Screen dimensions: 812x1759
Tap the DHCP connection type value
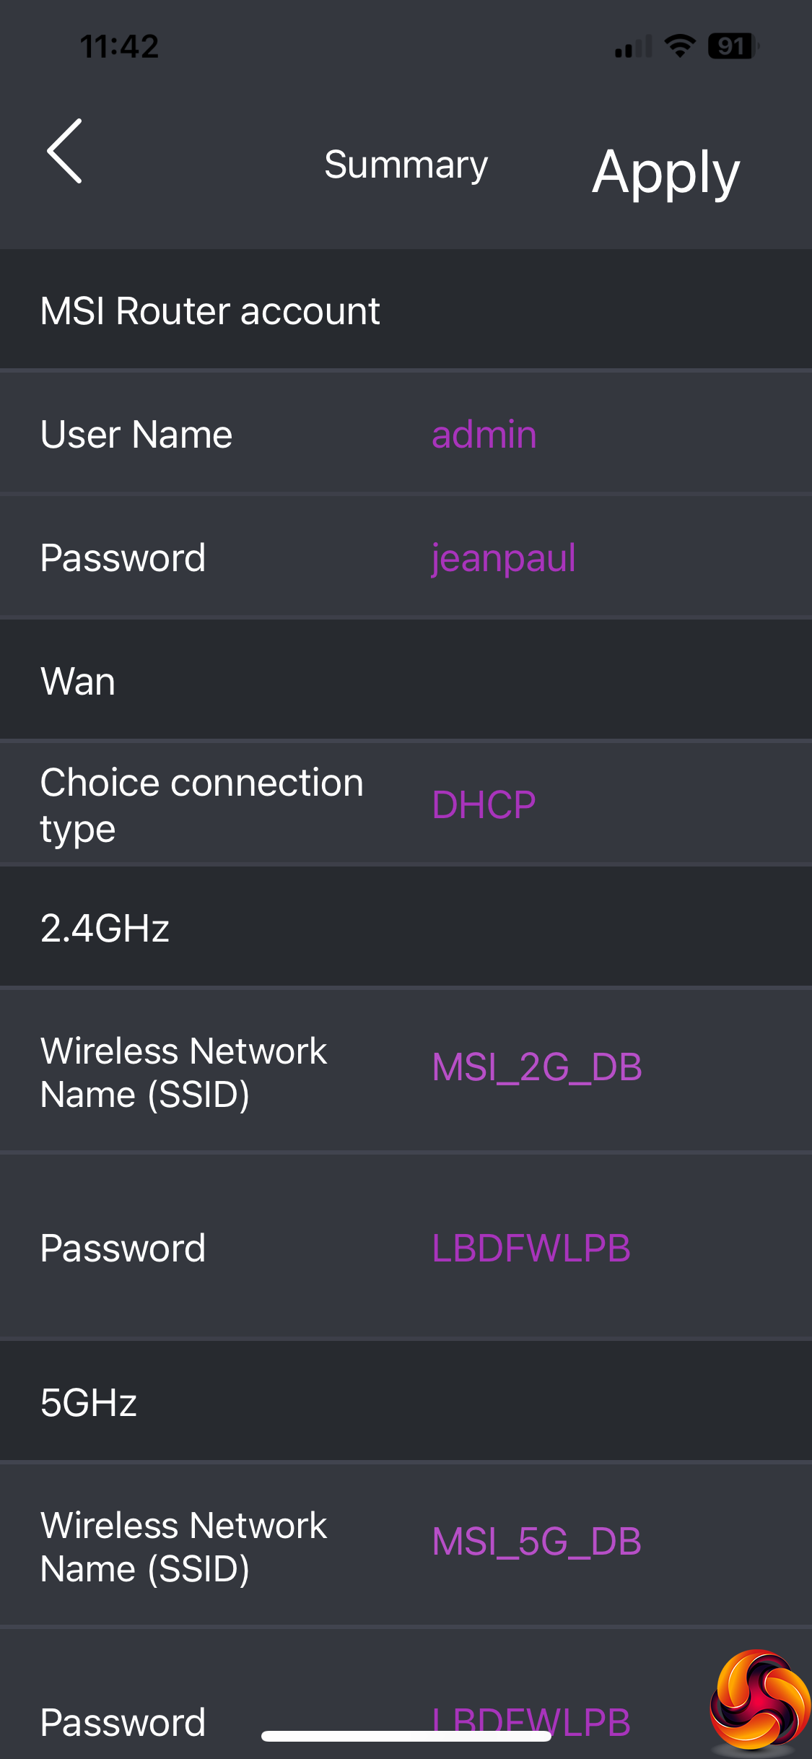pos(484,804)
